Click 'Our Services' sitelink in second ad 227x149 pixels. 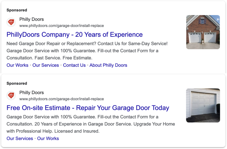20,139
